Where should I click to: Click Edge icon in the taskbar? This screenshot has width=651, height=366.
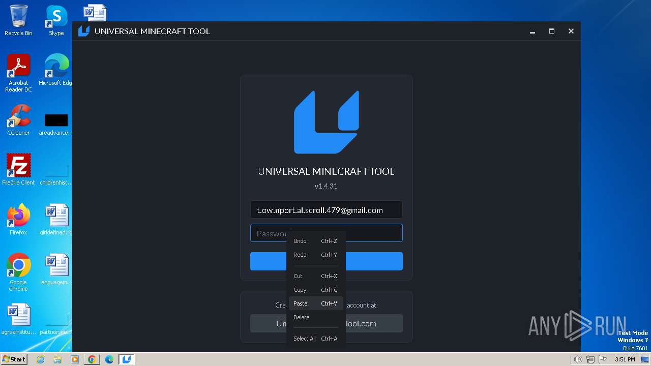[109, 359]
